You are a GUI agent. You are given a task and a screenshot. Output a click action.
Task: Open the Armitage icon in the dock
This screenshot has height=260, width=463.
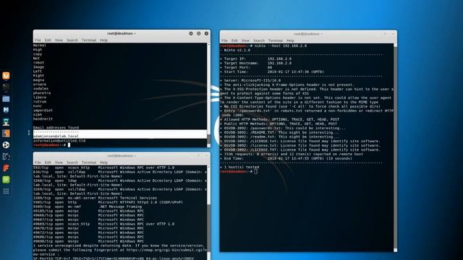pyautogui.click(x=6, y=122)
